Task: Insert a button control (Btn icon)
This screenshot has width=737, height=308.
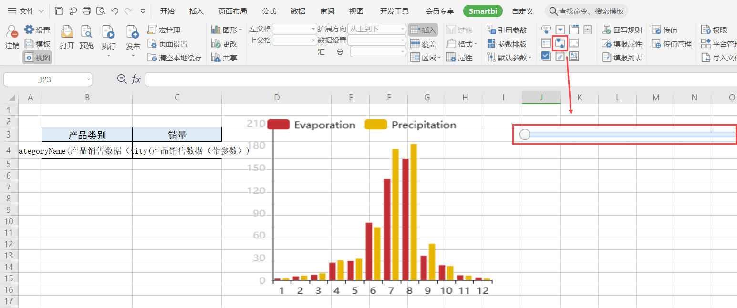Action: click(546, 30)
